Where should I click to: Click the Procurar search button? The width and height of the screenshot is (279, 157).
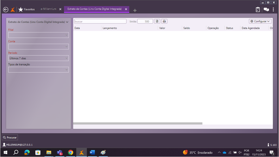coord(10,137)
